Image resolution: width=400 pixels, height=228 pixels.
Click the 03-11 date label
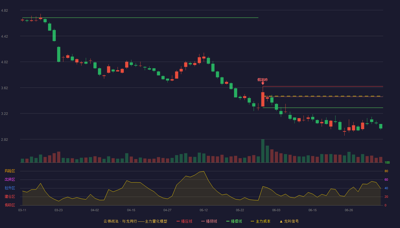point(22,210)
